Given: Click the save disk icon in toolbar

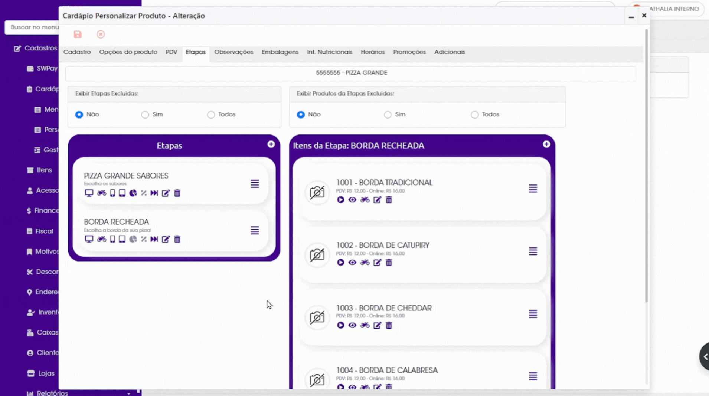Looking at the screenshot, I should click(78, 34).
